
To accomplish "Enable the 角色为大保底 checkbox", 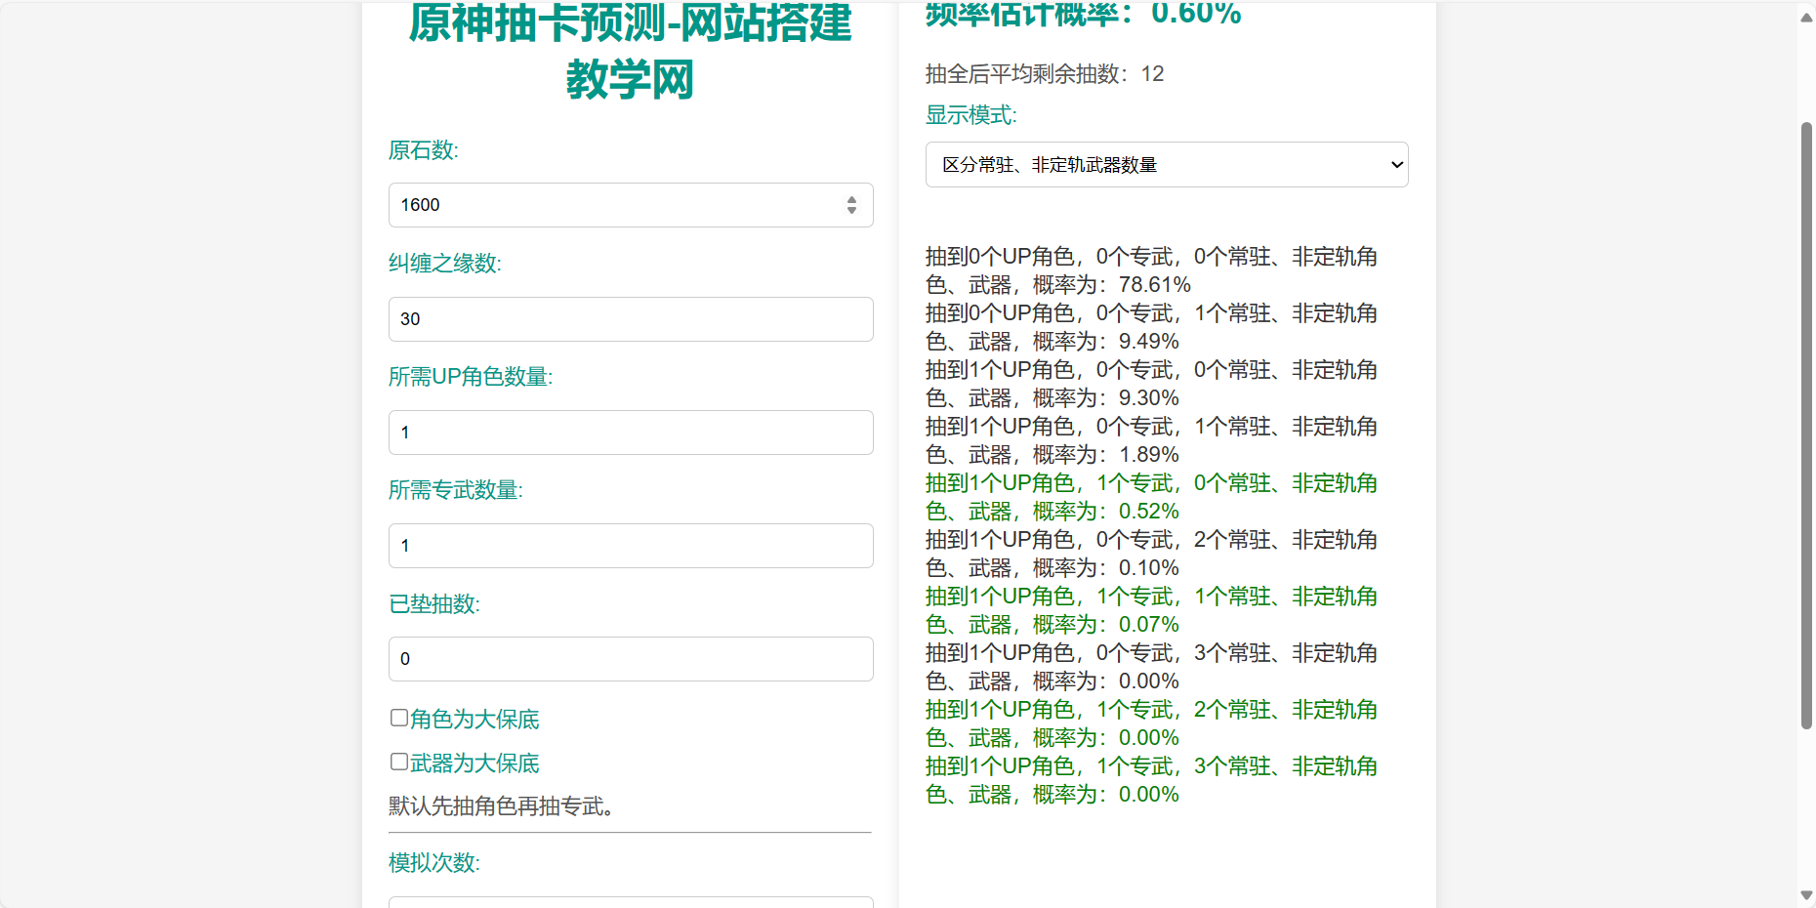I will click(x=399, y=718).
